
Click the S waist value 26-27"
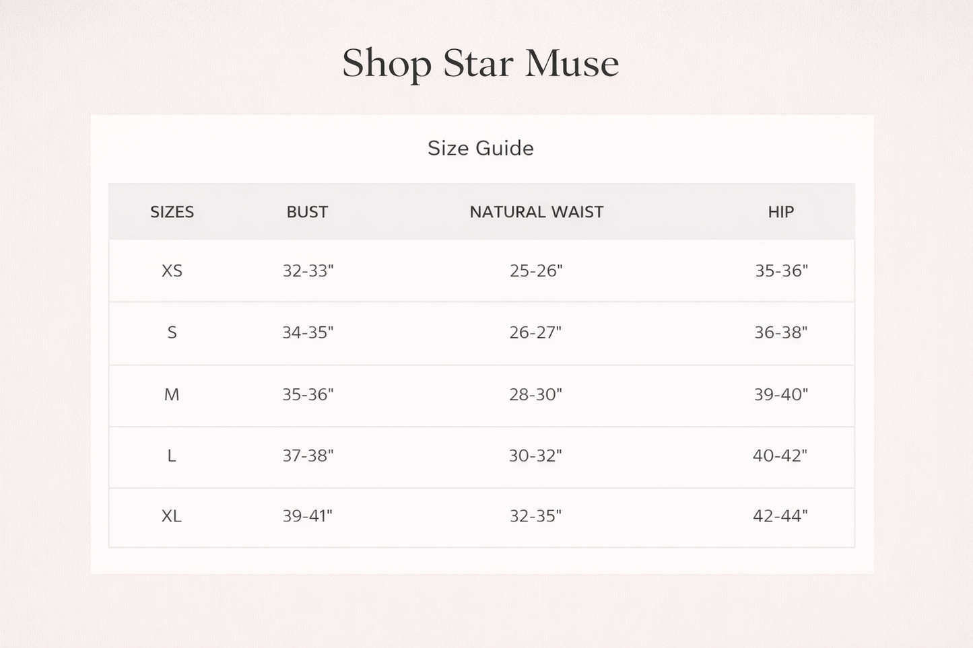point(535,332)
